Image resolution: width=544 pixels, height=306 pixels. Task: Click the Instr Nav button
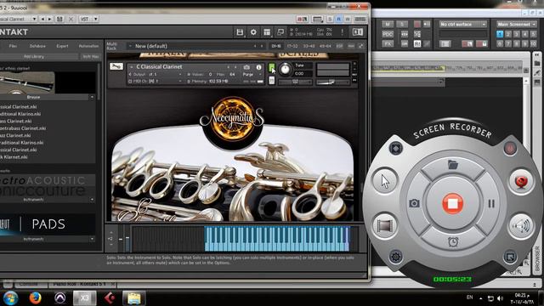click(91, 56)
